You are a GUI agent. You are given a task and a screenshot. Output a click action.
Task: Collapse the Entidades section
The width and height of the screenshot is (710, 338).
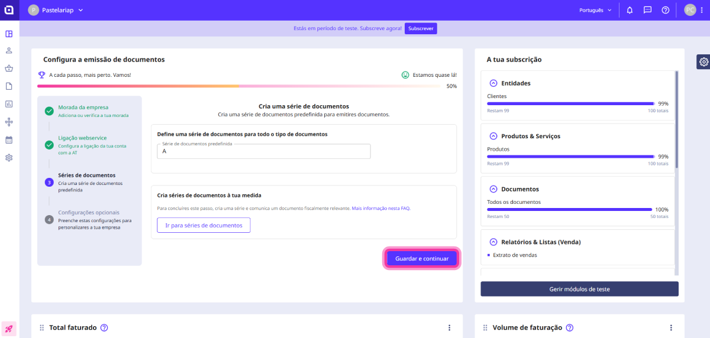[493, 83]
